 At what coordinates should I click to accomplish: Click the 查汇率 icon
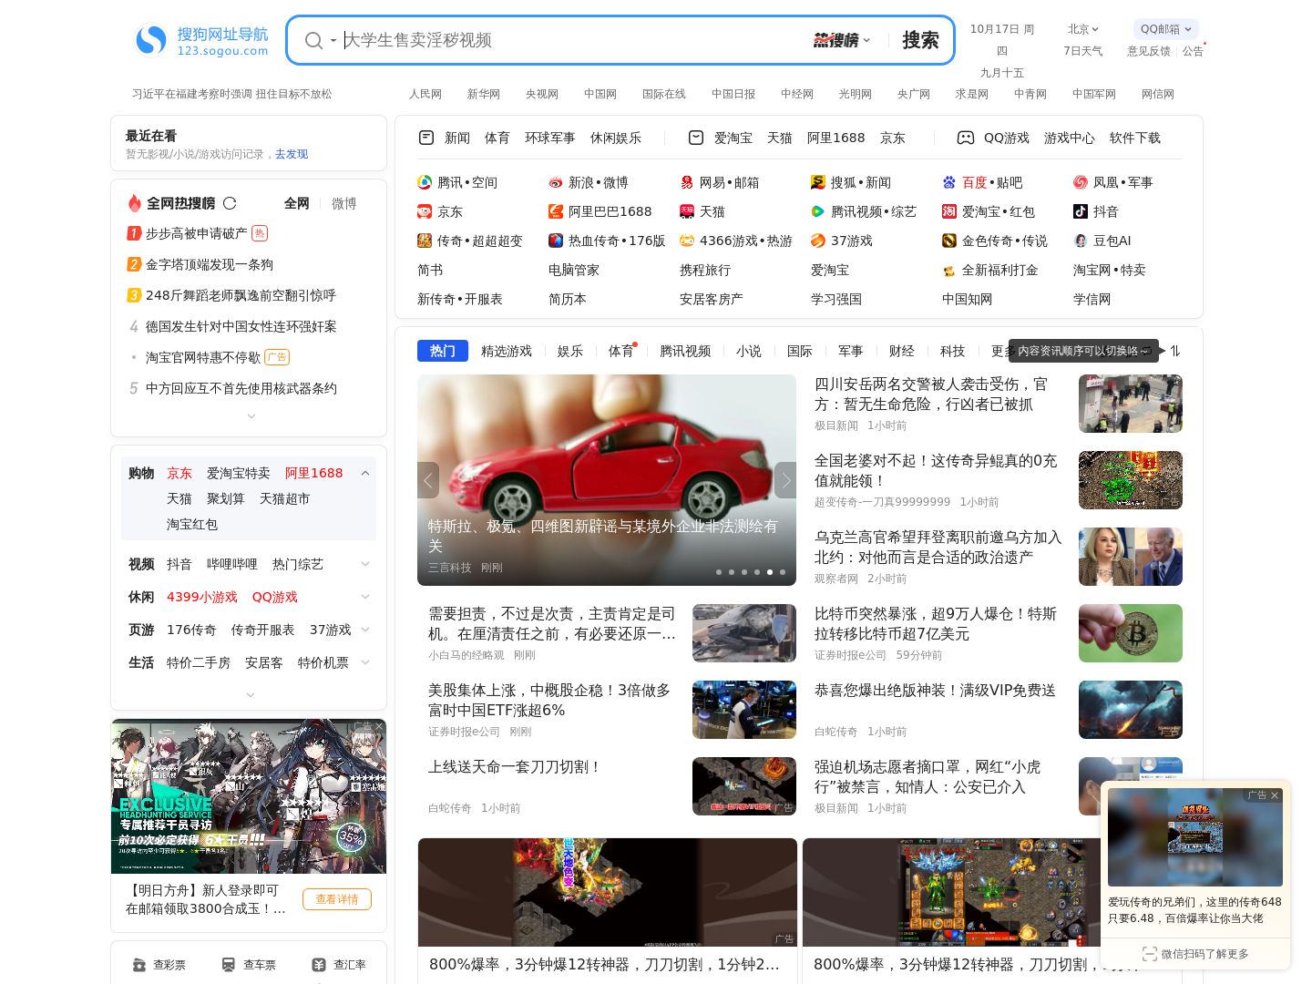click(x=319, y=965)
